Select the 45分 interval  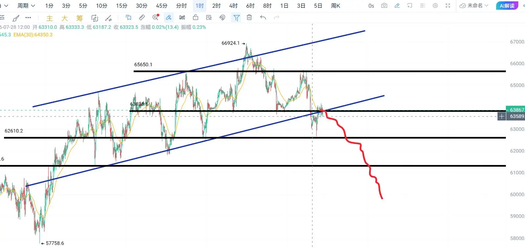162,6
